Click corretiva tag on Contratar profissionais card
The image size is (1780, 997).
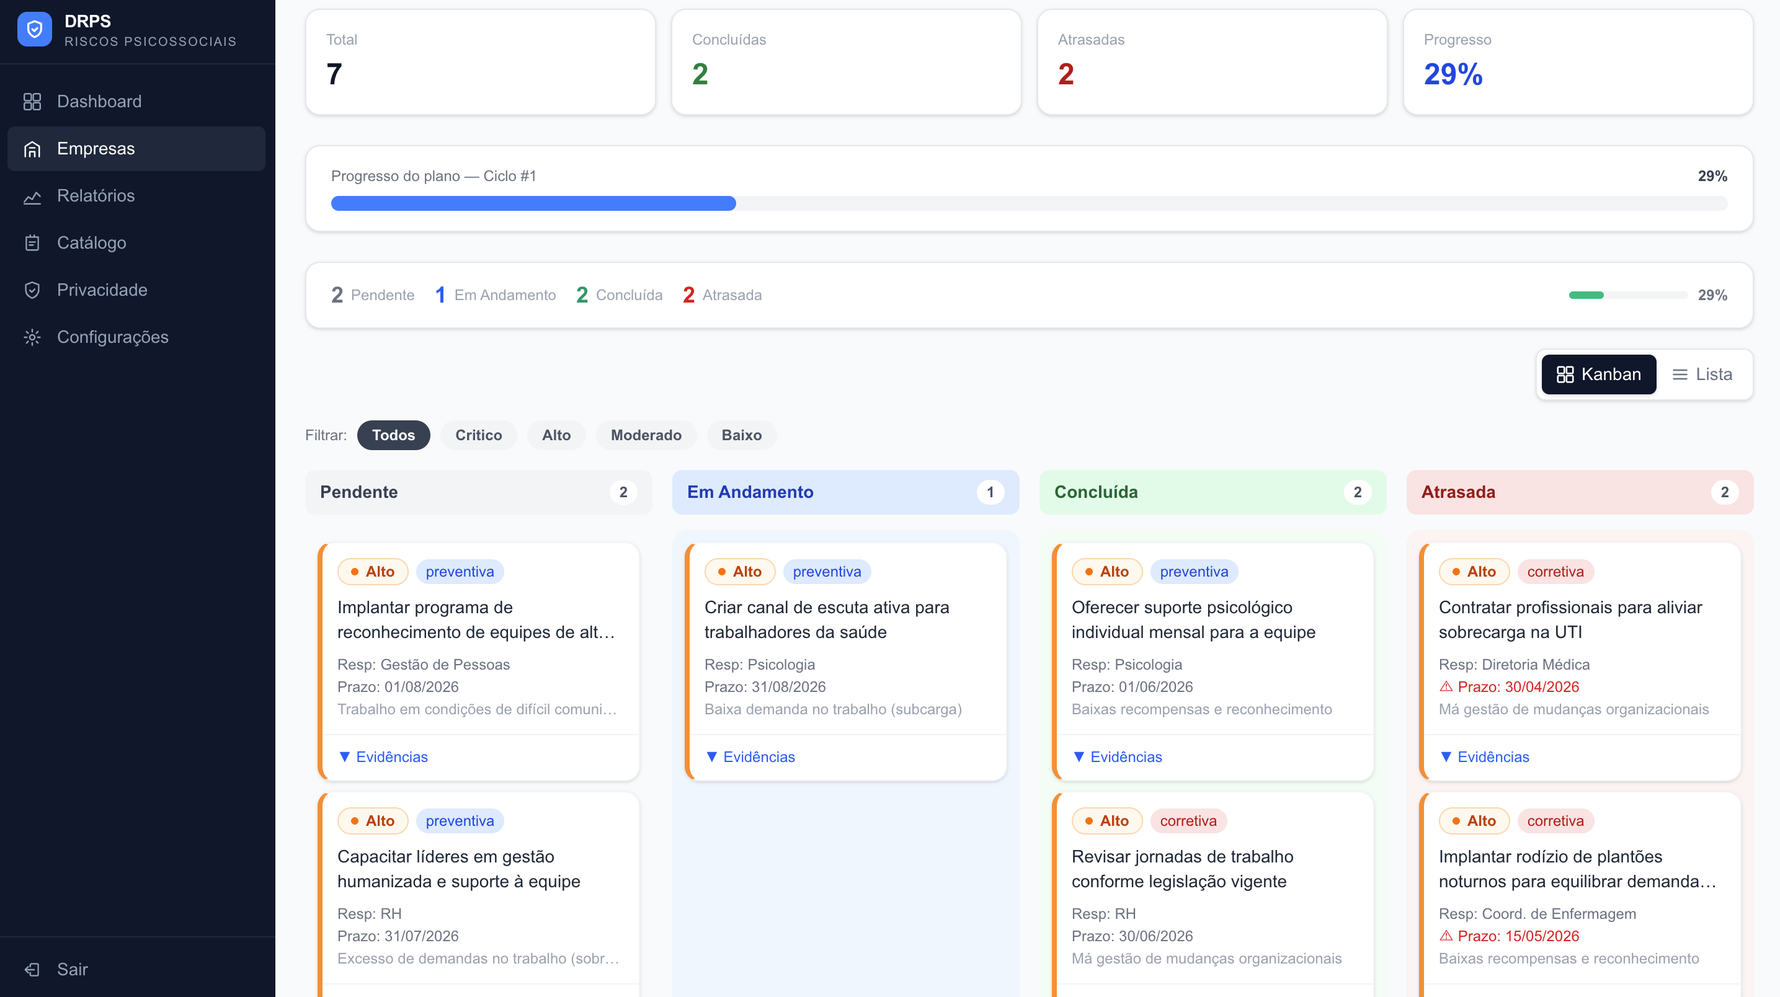coord(1555,572)
